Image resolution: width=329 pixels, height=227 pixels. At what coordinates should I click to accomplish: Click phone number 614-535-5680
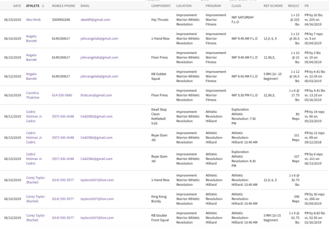(x=62, y=95)
